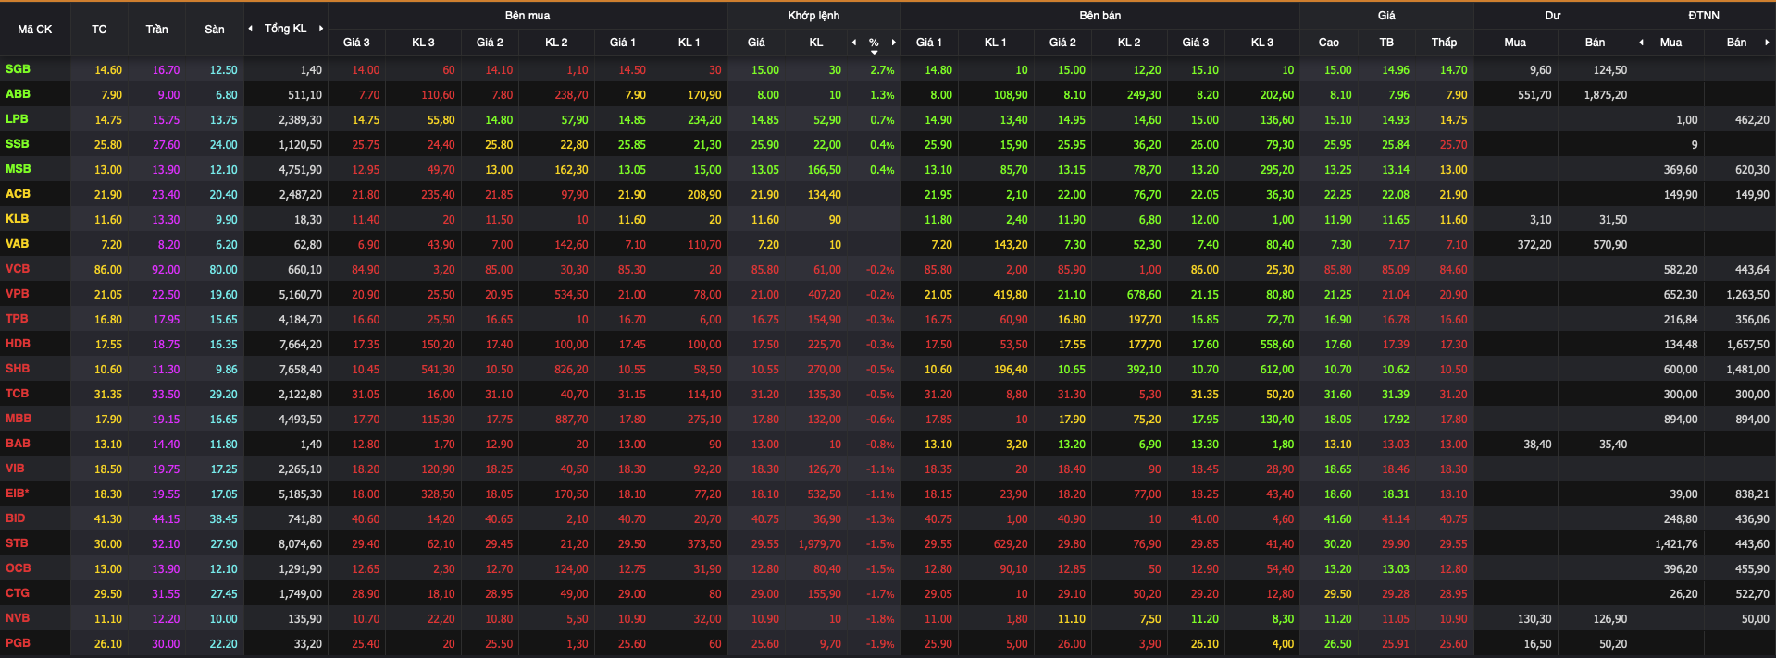
Task: Click the Tổng KL column header
Action: [285, 29]
